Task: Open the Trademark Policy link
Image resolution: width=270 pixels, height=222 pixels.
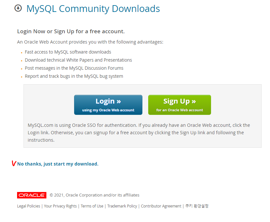Action: (x=122, y=206)
